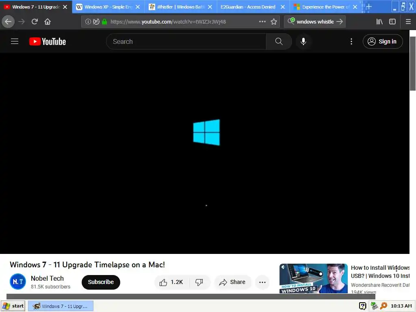Viewport: 416px width, 312px height.
Task: Subscribe to Nobel Tech
Action: coord(101,282)
